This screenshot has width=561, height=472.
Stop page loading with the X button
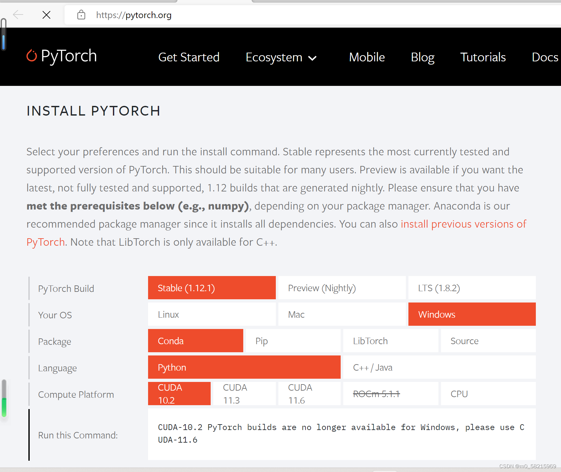tap(46, 15)
